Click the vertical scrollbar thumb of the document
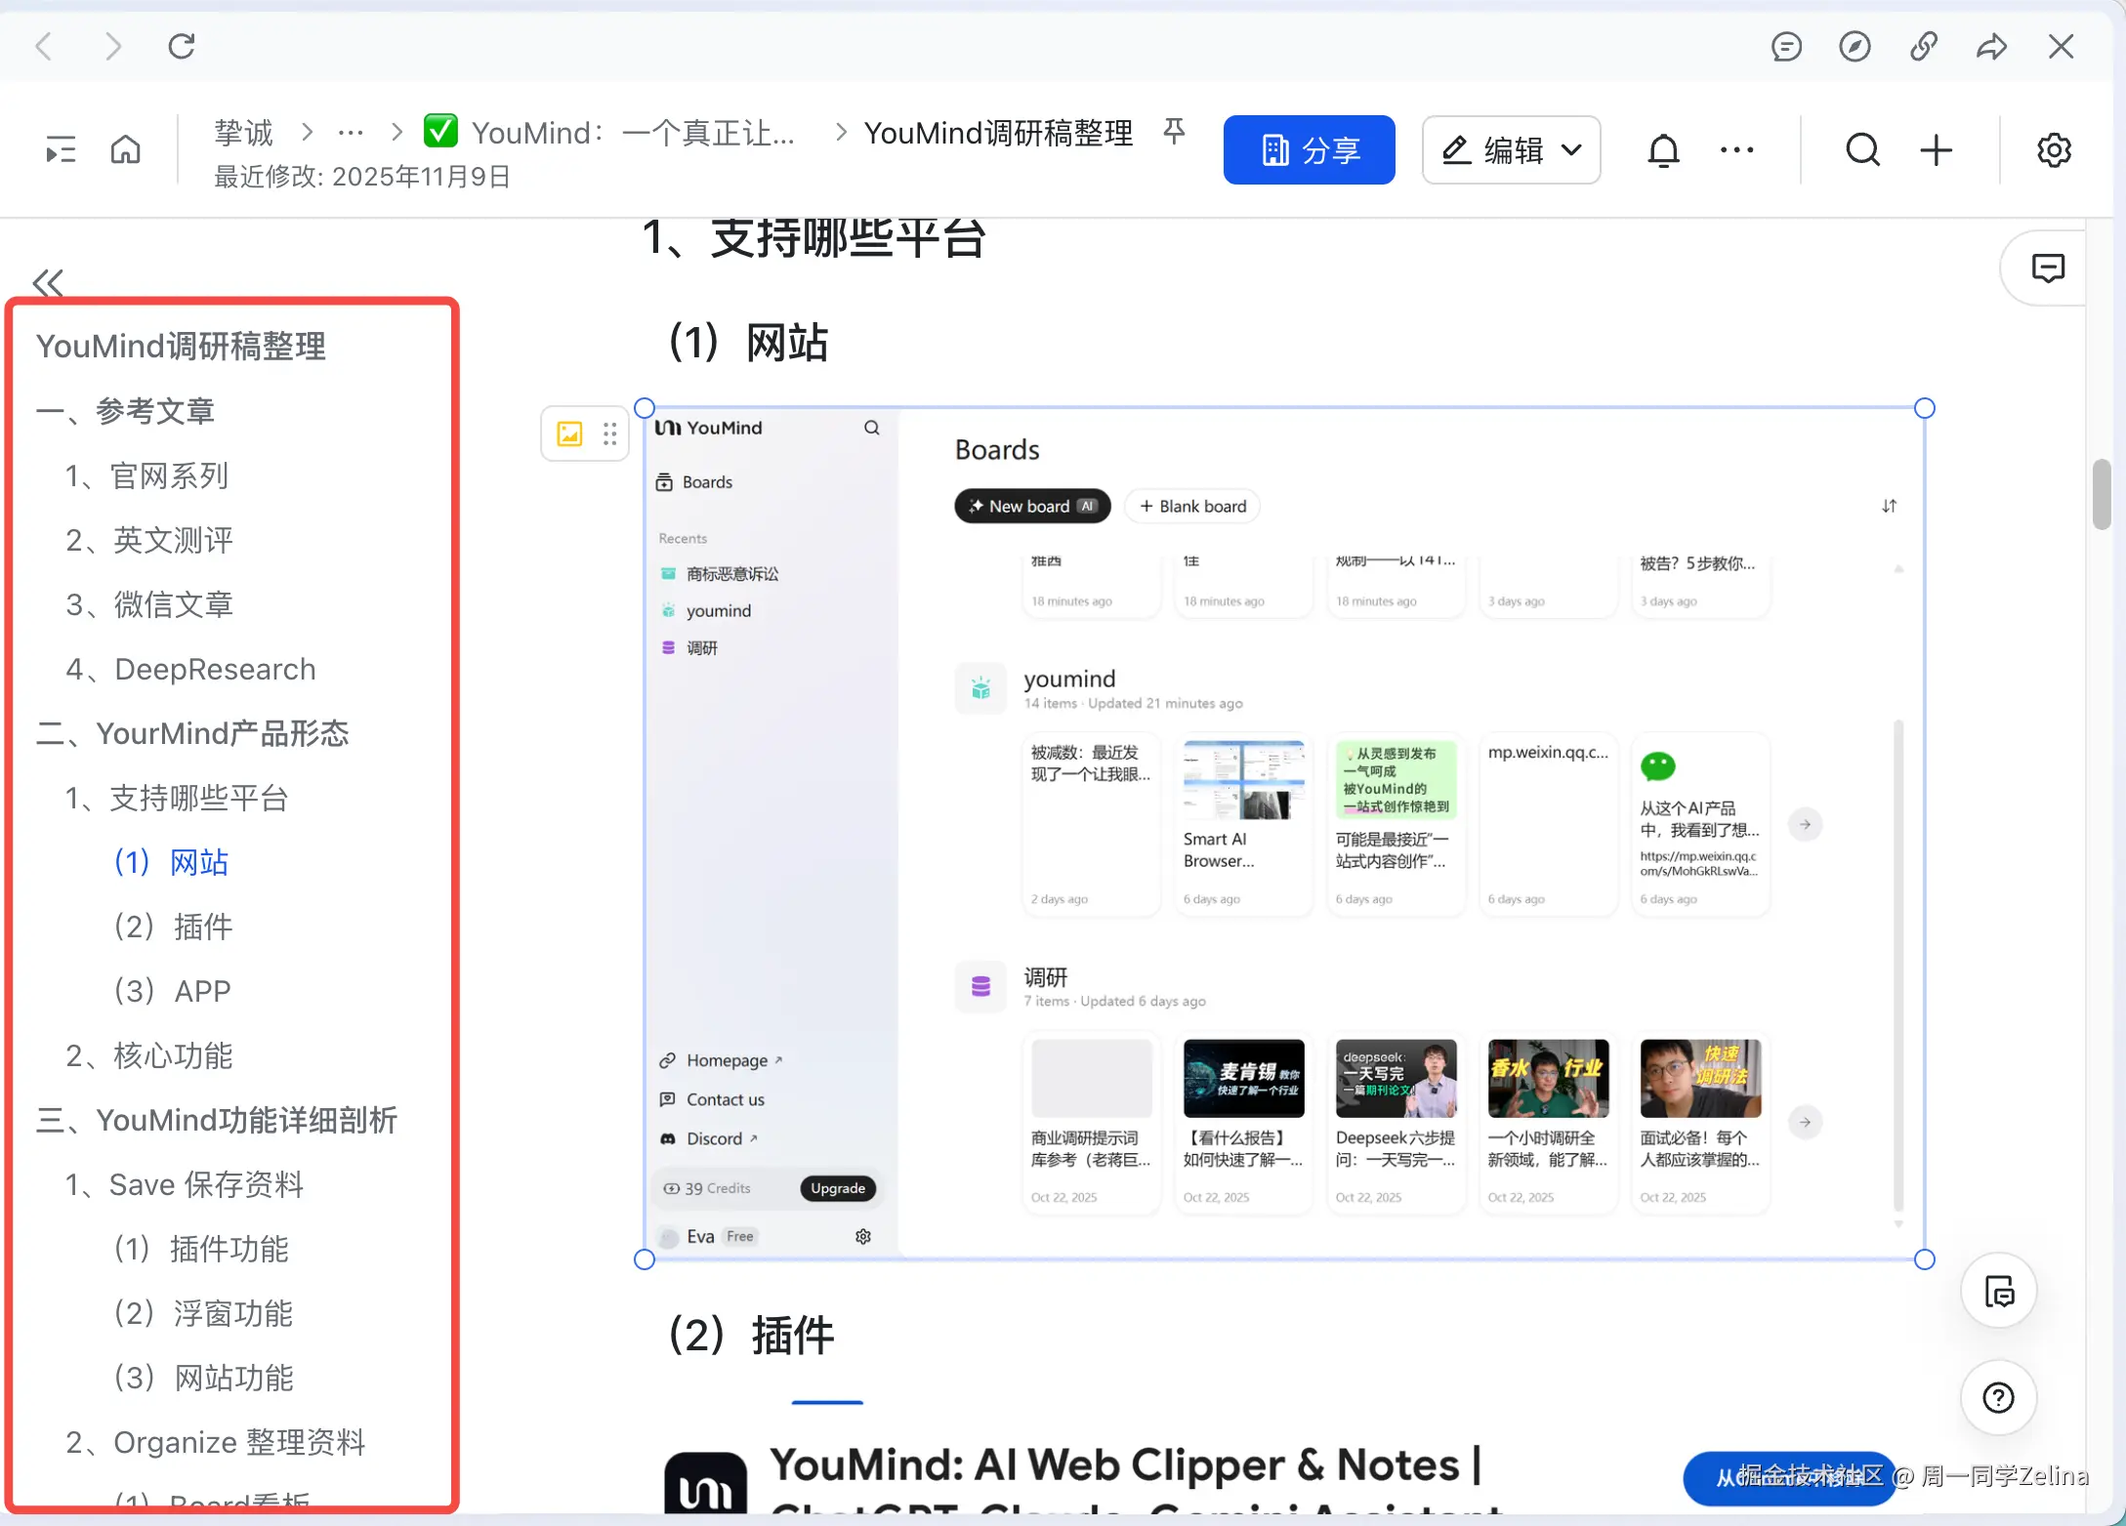This screenshot has width=2126, height=1526. 2102,493
